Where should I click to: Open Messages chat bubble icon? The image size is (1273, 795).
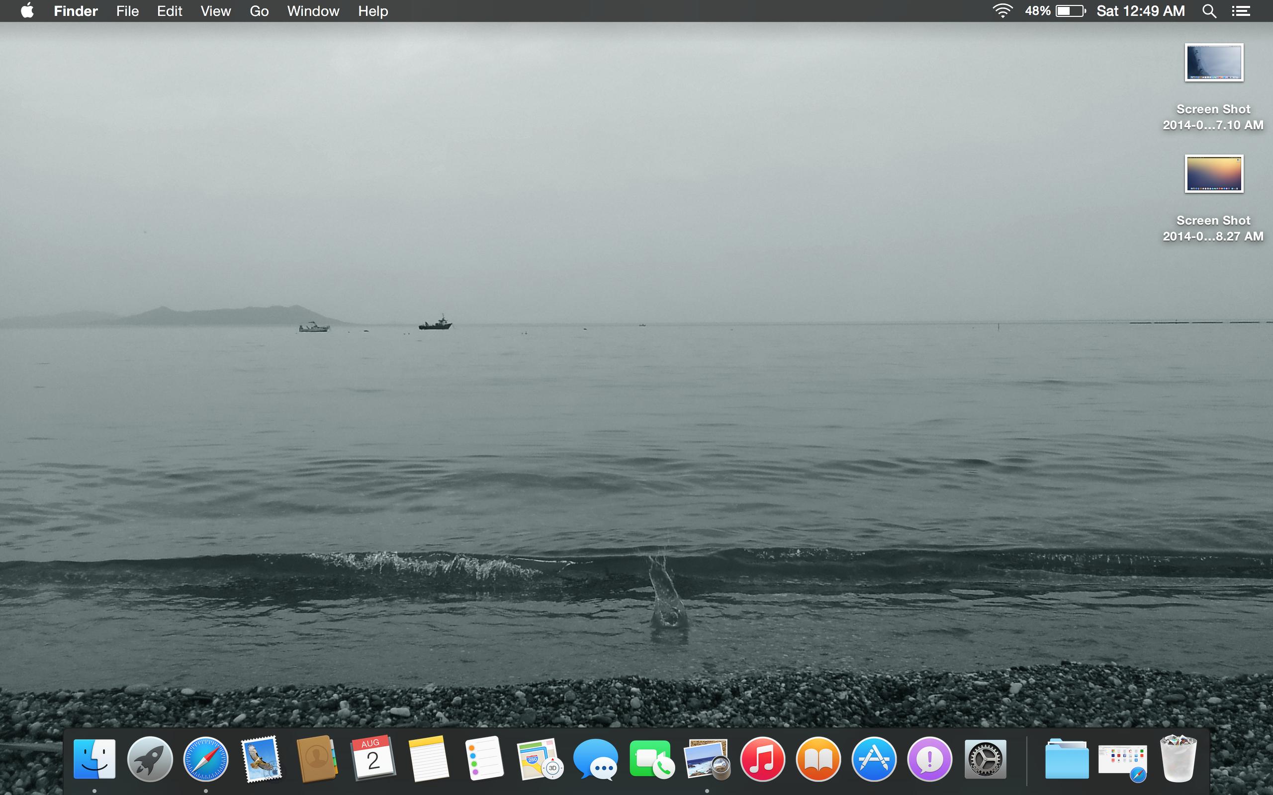coord(595,759)
